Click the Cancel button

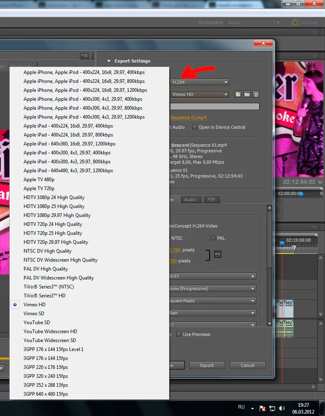click(x=247, y=365)
